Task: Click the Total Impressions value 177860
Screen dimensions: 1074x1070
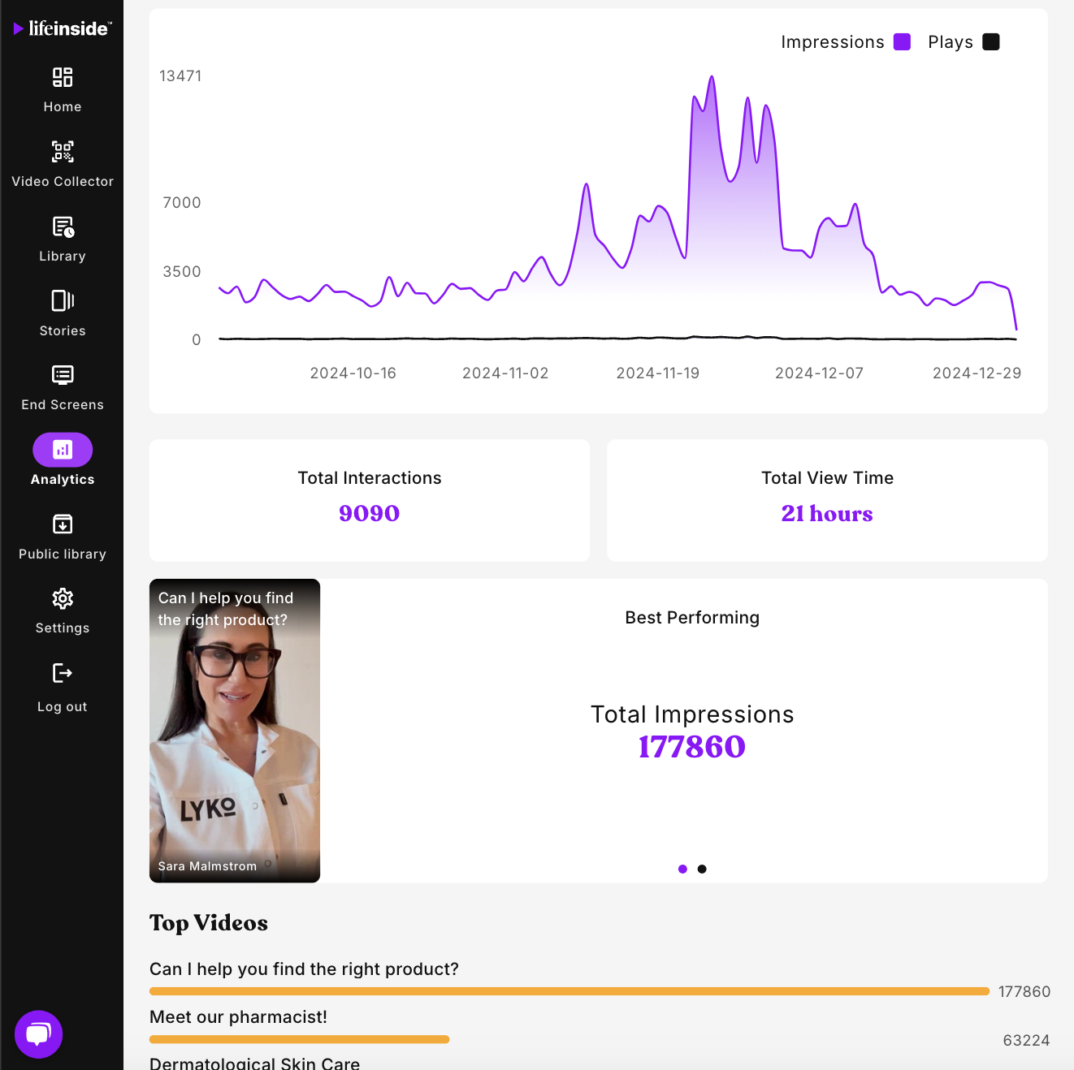Action: 692,747
